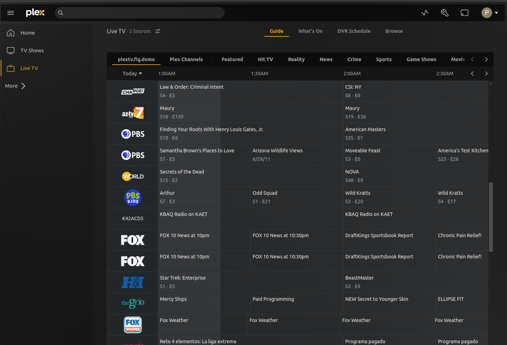
Task: Open the What's On tab
Action: [310, 31]
